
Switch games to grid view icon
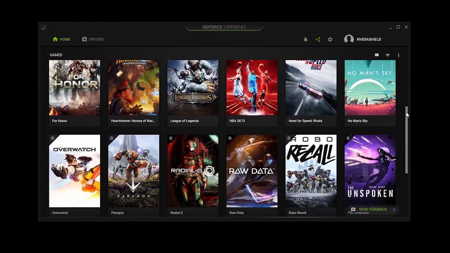coord(377,55)
